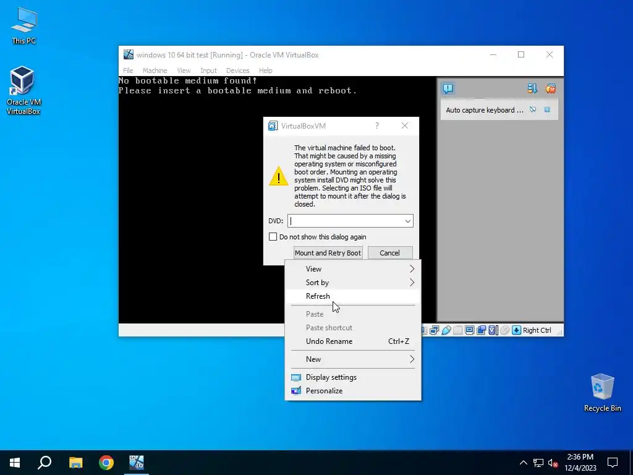This screenshot has height=475, width=633.
Task: Click the display status bar icon
Action: [x=470, y=330]
